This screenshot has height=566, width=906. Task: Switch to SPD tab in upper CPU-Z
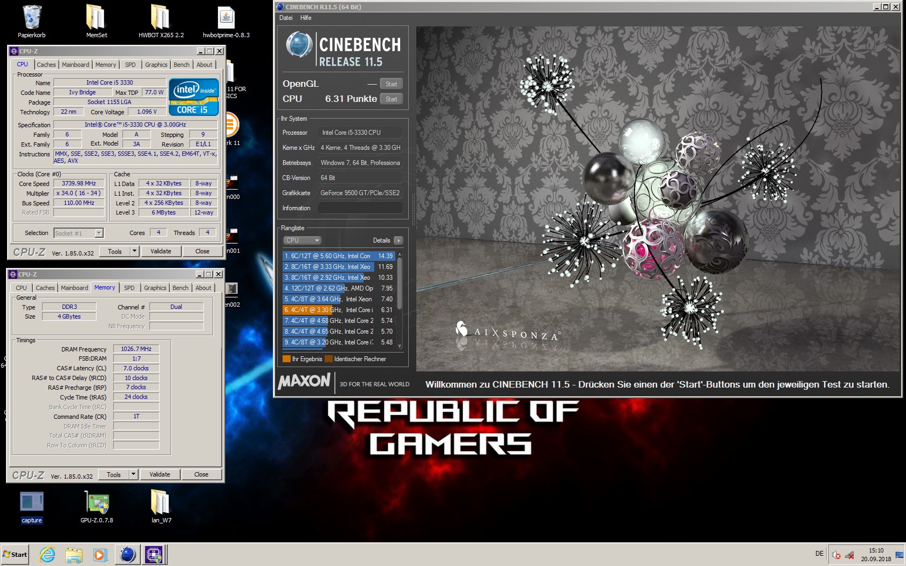tap(131, 65)
